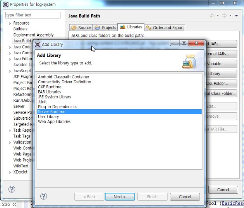Select Builders in properties tree
244x208 pixels.
click(21, 29)
